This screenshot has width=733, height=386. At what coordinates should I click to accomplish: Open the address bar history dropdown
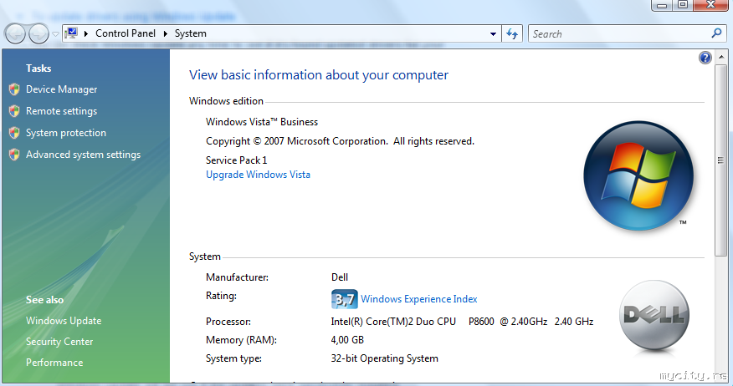click(494, 34)
